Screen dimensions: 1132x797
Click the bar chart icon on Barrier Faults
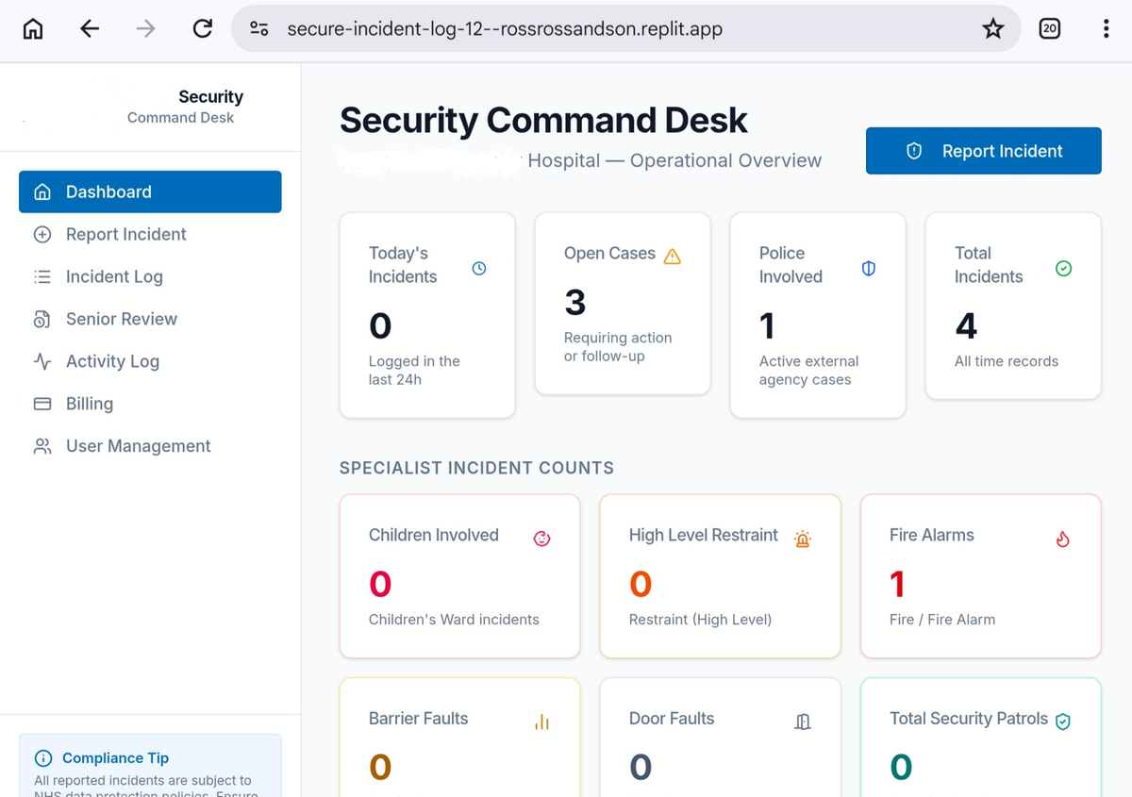[x=541, y=722]
